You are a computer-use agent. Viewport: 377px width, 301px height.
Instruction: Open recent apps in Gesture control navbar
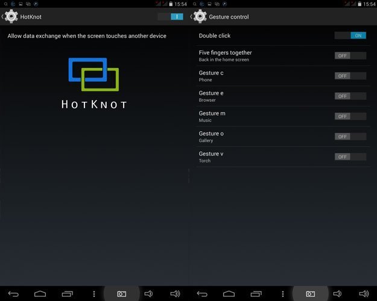point(256,294)
